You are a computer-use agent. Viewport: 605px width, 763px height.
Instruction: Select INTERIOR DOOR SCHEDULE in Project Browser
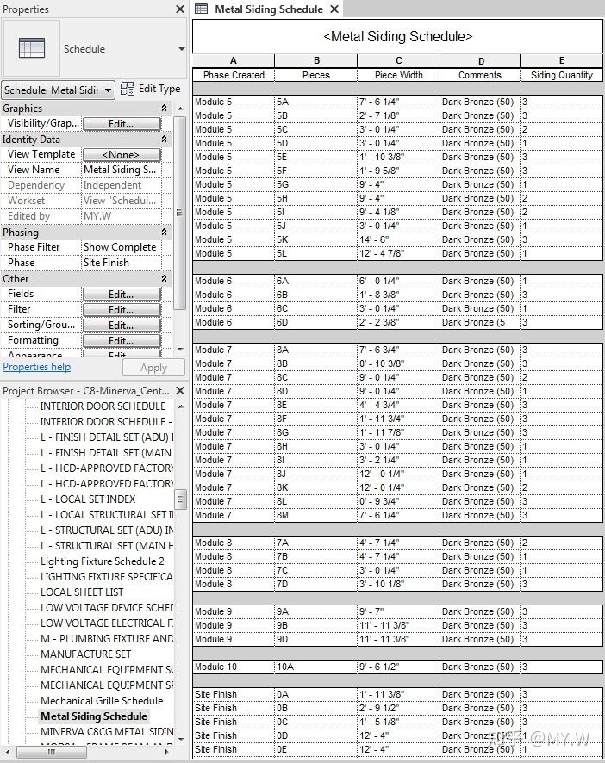coord(103,406)
